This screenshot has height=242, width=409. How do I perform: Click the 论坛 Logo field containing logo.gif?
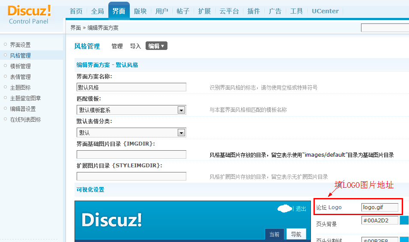click(380, 207)
